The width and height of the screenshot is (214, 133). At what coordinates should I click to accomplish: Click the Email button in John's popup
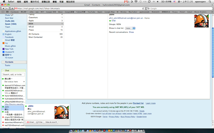[x=30, y=122]
